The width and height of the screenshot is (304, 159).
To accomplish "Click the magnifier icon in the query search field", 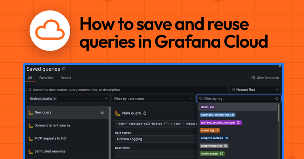I will click(x=30, y=90).
